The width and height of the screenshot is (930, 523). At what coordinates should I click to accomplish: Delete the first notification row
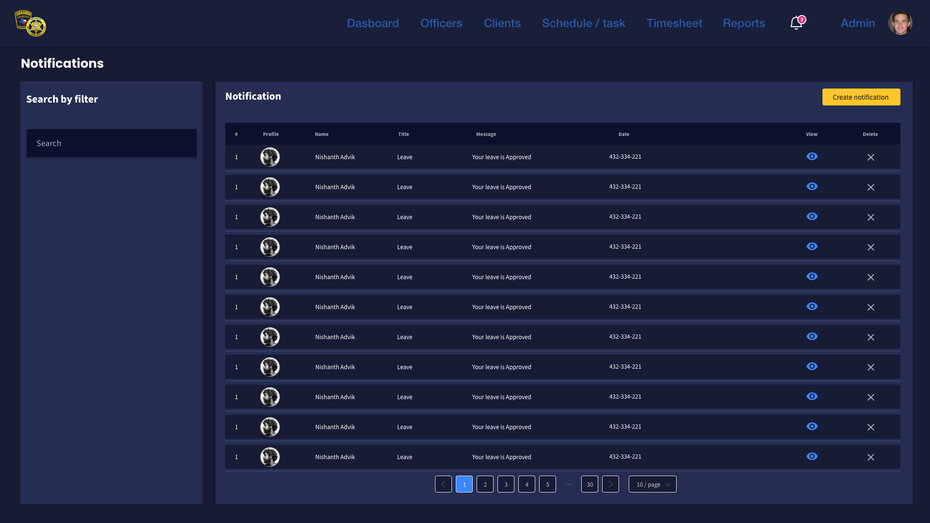coord(870,157)
